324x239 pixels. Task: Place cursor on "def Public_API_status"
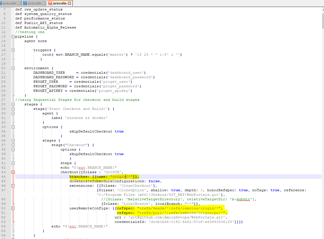39,23
